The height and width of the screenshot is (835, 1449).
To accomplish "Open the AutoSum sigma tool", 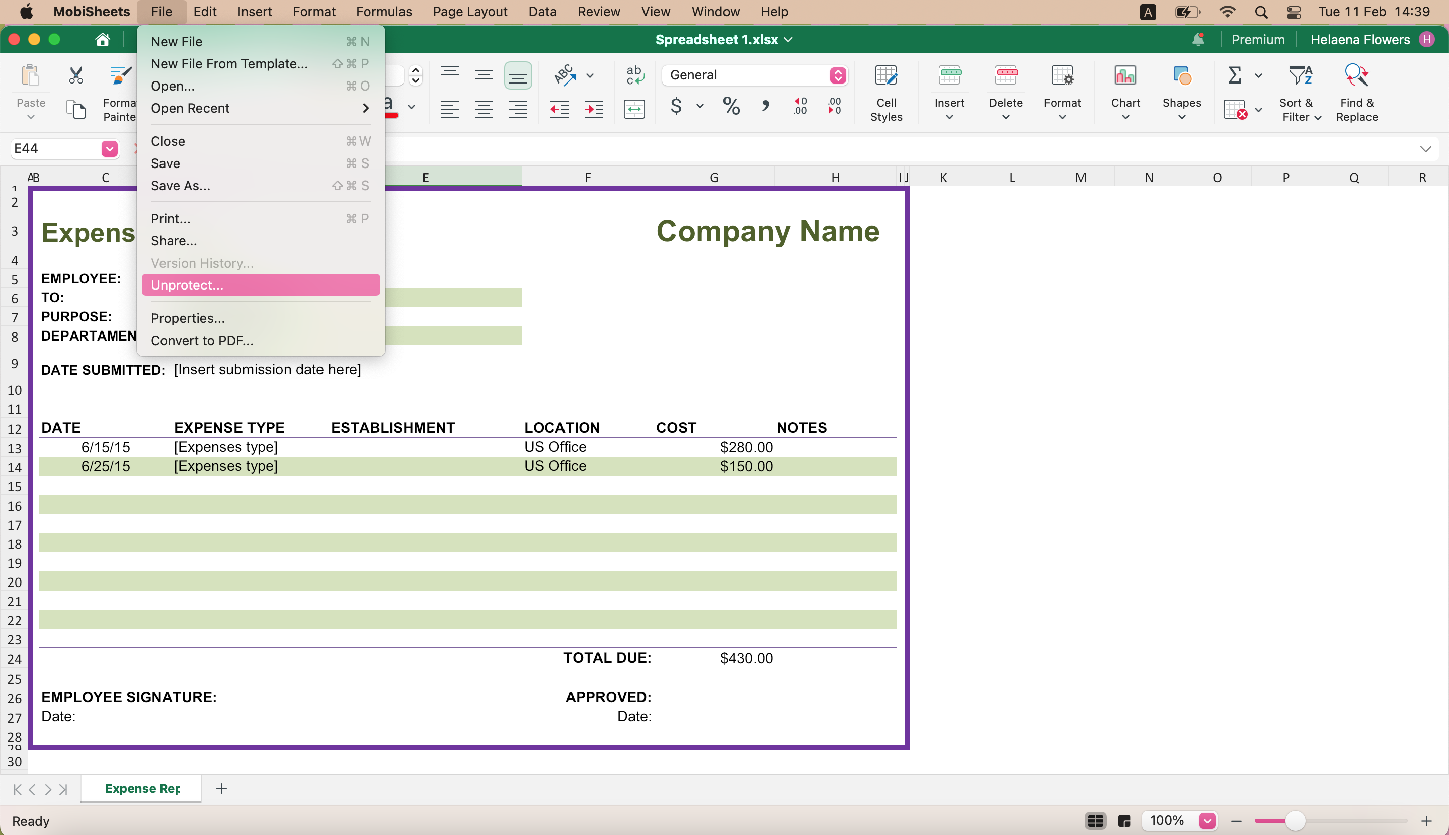I will pos(1234,75).
